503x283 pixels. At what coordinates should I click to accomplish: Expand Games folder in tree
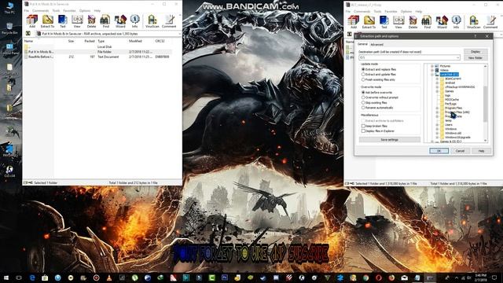437,91
